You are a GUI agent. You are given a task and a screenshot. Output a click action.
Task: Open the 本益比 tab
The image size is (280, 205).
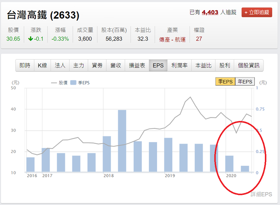[203, 65]
